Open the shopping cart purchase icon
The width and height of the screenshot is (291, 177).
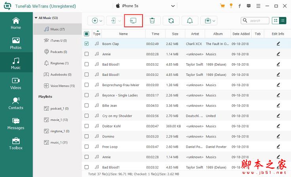[223, 6]
